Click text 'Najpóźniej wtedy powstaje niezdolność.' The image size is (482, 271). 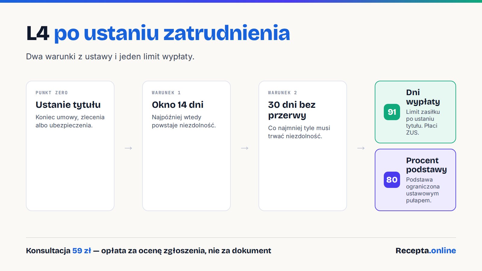(184, 121)
